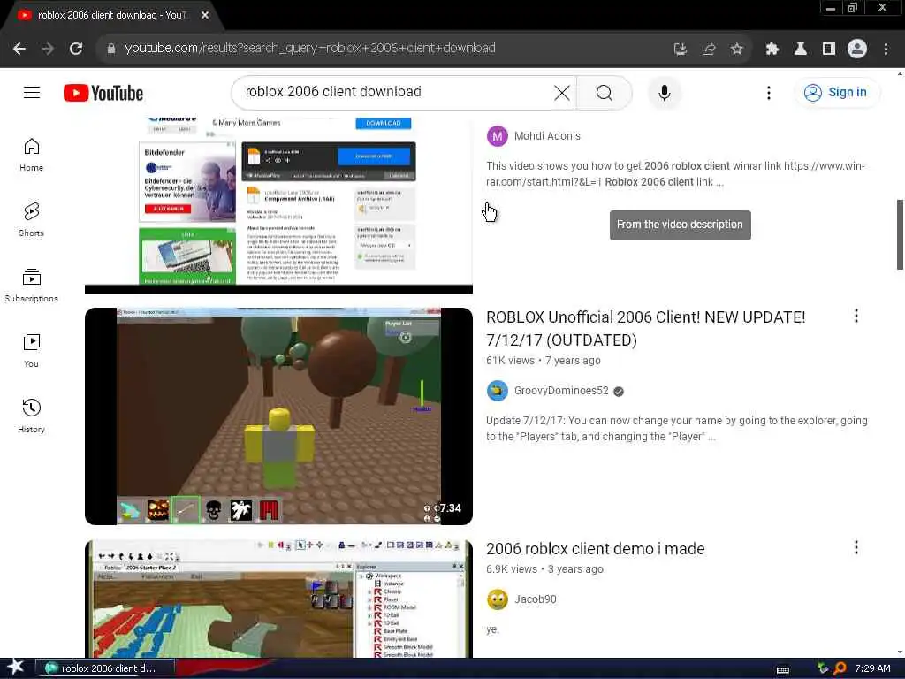This screenshot has width=905, height=679.
Task: Click the Chrome Labs flask icon
Action: (801, 50)
